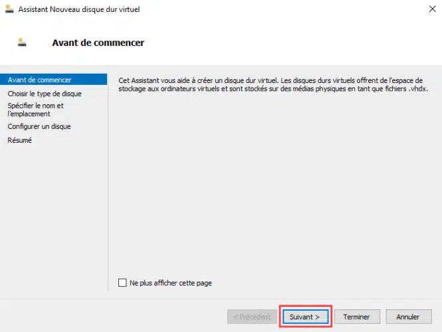The image size is (442, 332).
Task: Click the white header banner right of heading
Action: click(290, 42)
